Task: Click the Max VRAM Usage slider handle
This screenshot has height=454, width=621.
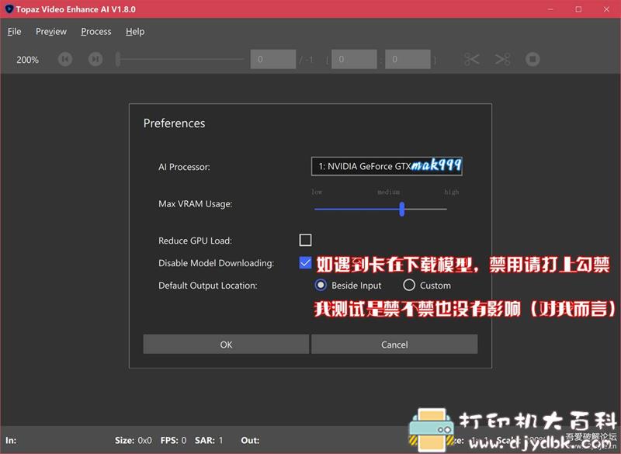Action: 402,209
